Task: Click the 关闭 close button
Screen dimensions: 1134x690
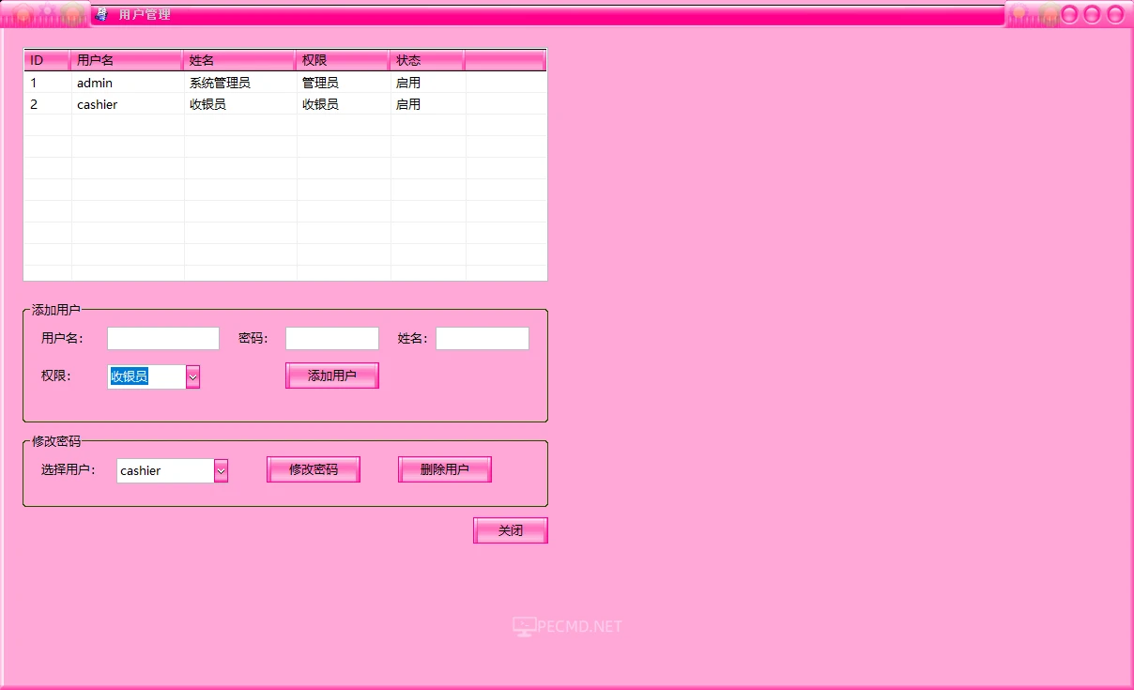Action: pyautogui.click(x=510, y=529)
